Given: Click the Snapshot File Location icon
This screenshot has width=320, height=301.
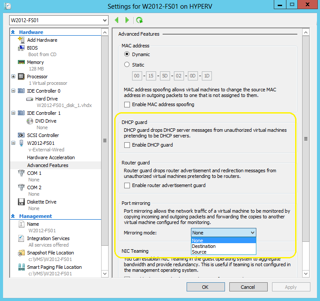Looking at the screenshot, I should [x=21, y=253].
